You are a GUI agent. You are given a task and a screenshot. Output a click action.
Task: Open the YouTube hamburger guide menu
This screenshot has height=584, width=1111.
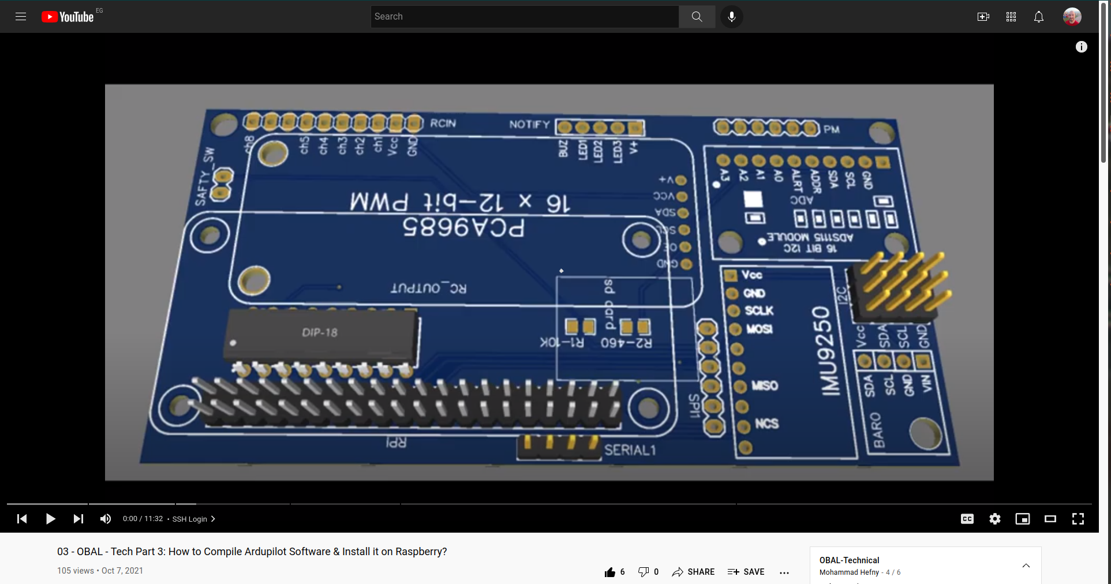click(x=21, y=17)
